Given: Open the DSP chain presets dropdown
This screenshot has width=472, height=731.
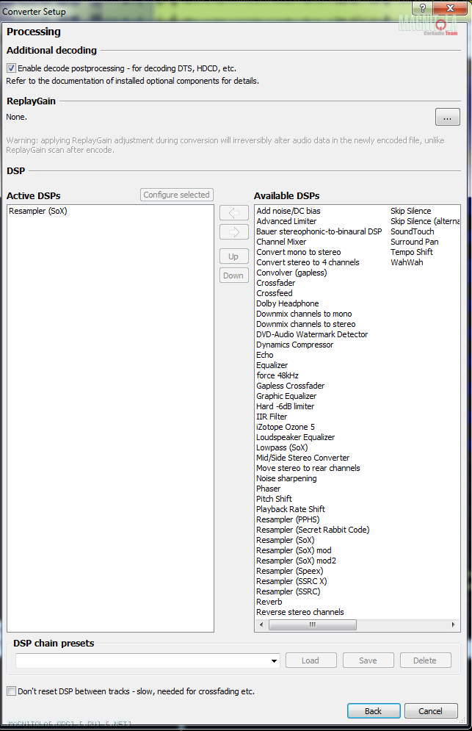Looking at the screenshot, I should (x=274, y=660).
